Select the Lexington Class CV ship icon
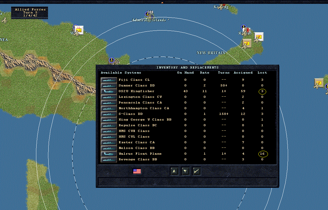Viewport: 328px width, 210px height. 109,97
